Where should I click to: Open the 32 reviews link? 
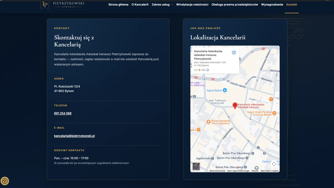pyautogui.click(x=203, y=70)
